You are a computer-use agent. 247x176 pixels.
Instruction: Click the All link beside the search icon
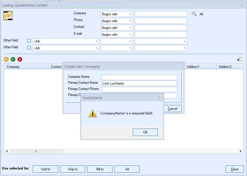[x=201, y=14]
